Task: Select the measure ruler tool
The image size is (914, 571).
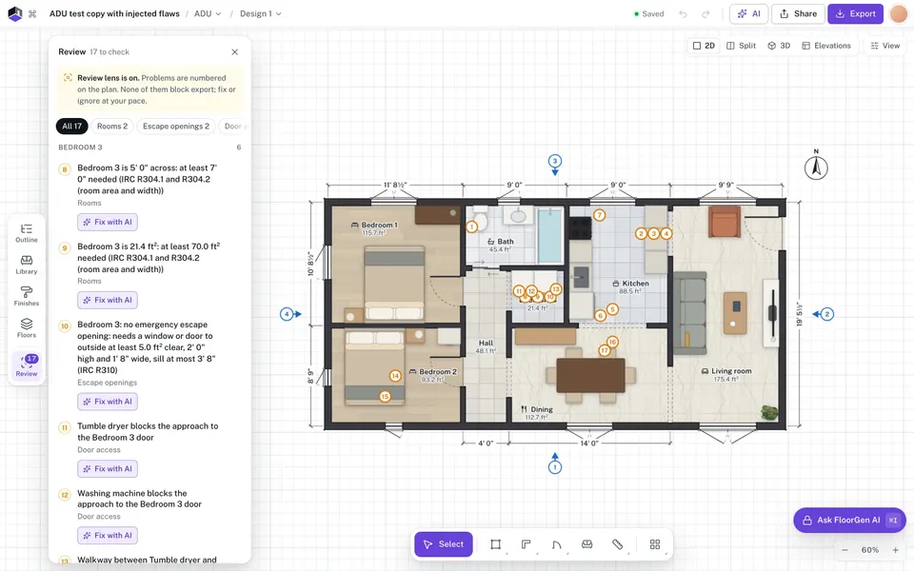Action: [x=617, y=544]
